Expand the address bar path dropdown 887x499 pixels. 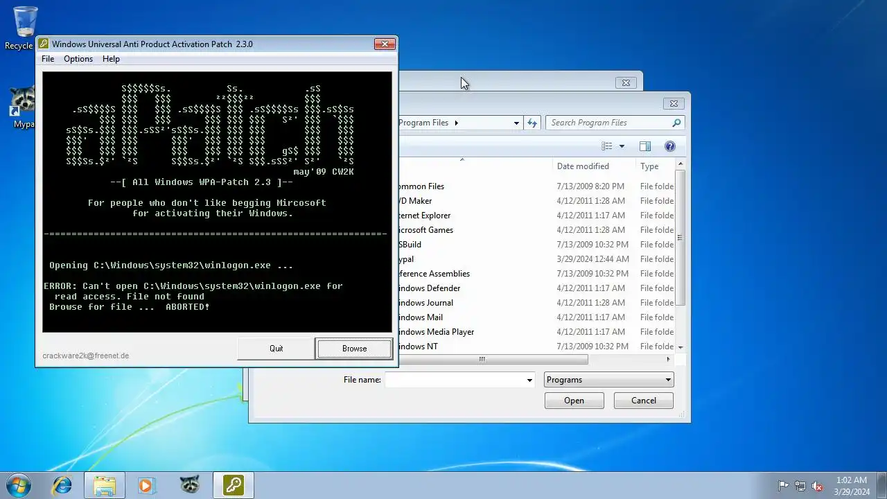pos(516,123)
